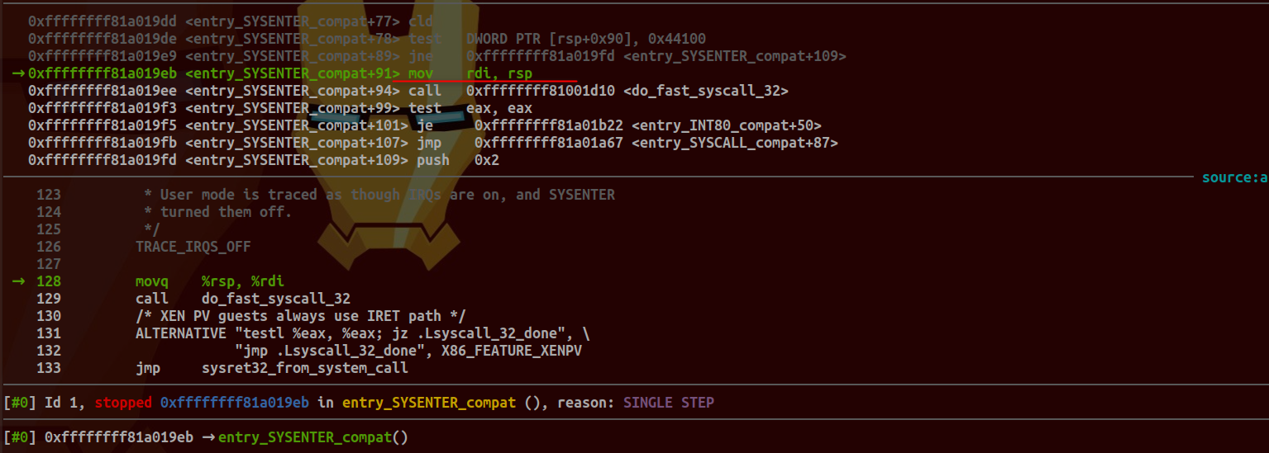Click the entry_INT80_compat+50 jump target
Image resolution: width=1269 pixels, height=453 pixels.
tap(727, 125)
